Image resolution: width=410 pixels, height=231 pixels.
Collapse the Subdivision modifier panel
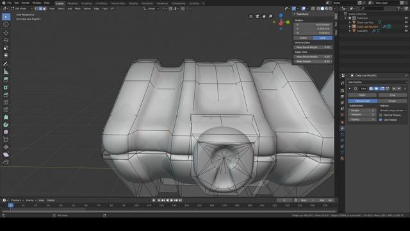350,89
